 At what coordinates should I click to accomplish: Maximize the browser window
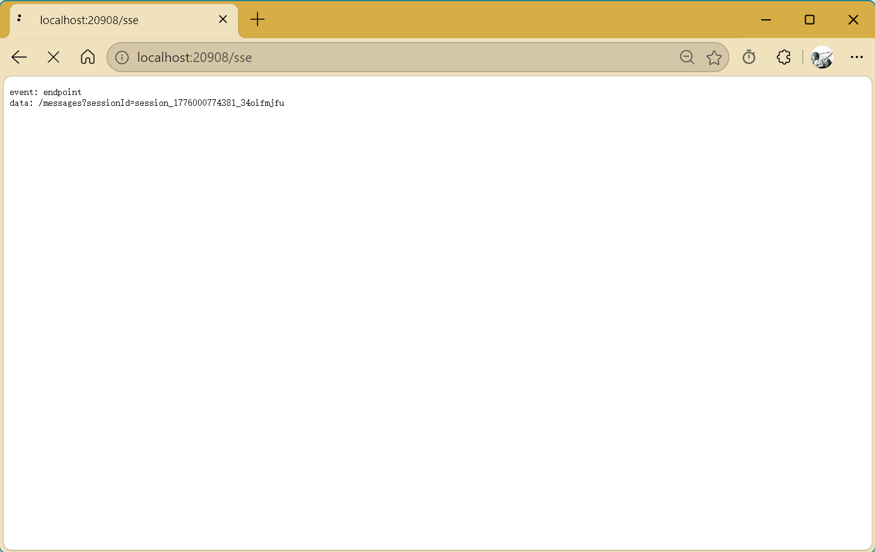click(809, 20)
